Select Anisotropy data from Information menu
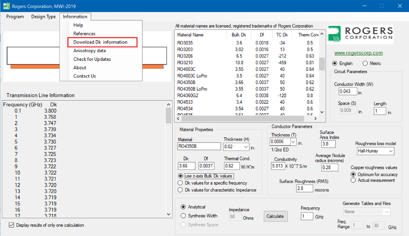409x236 pixels. point(90,51)
